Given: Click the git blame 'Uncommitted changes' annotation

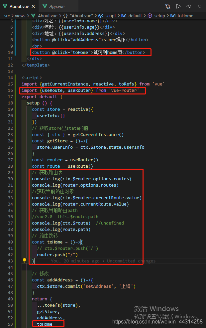Looking at the screenshot, I should click(131, 261).
